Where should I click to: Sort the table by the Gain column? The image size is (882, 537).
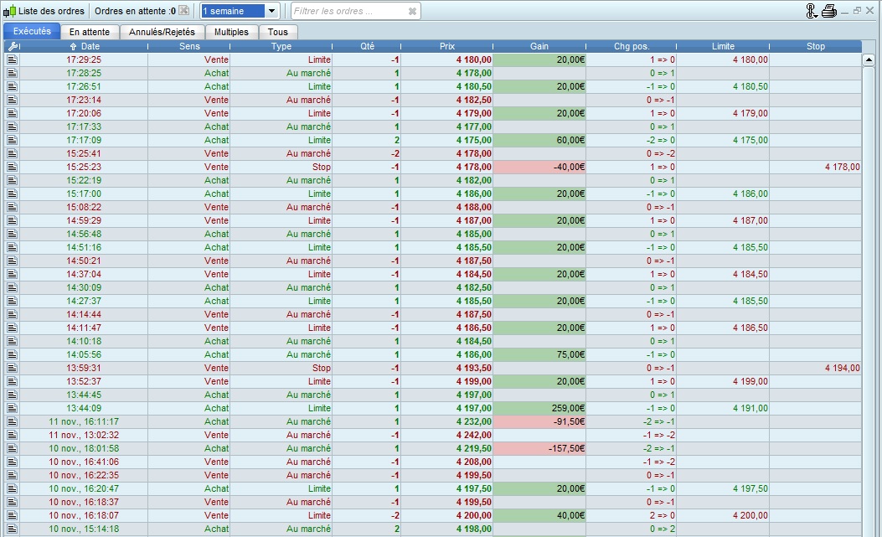[539, 46]
